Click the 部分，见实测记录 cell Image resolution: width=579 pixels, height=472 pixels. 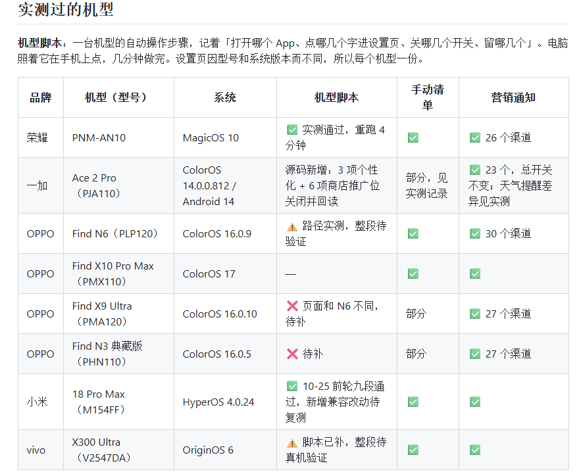pos(427,185)
